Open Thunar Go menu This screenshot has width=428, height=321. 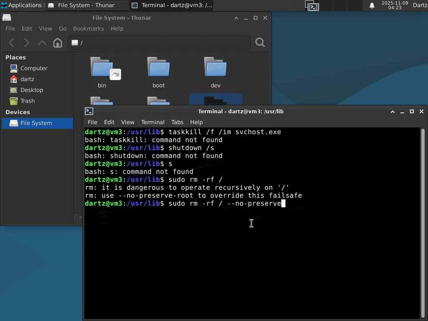[63, 28]
